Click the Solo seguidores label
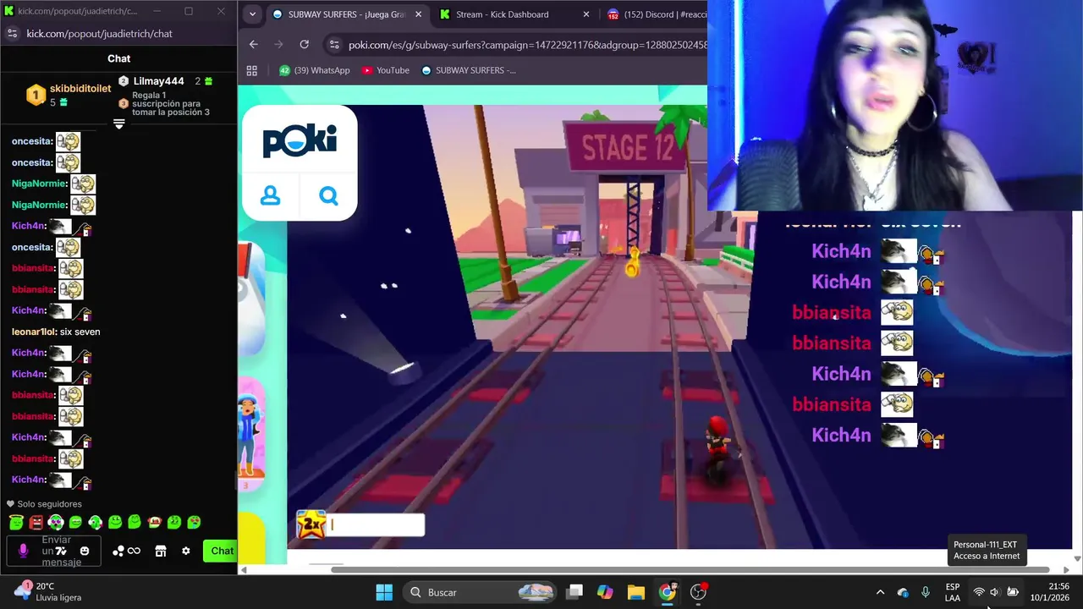The image size is (1083, 609). click(49, 504)
